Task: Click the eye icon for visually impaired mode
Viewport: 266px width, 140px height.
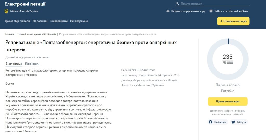Action: (168, 11)
